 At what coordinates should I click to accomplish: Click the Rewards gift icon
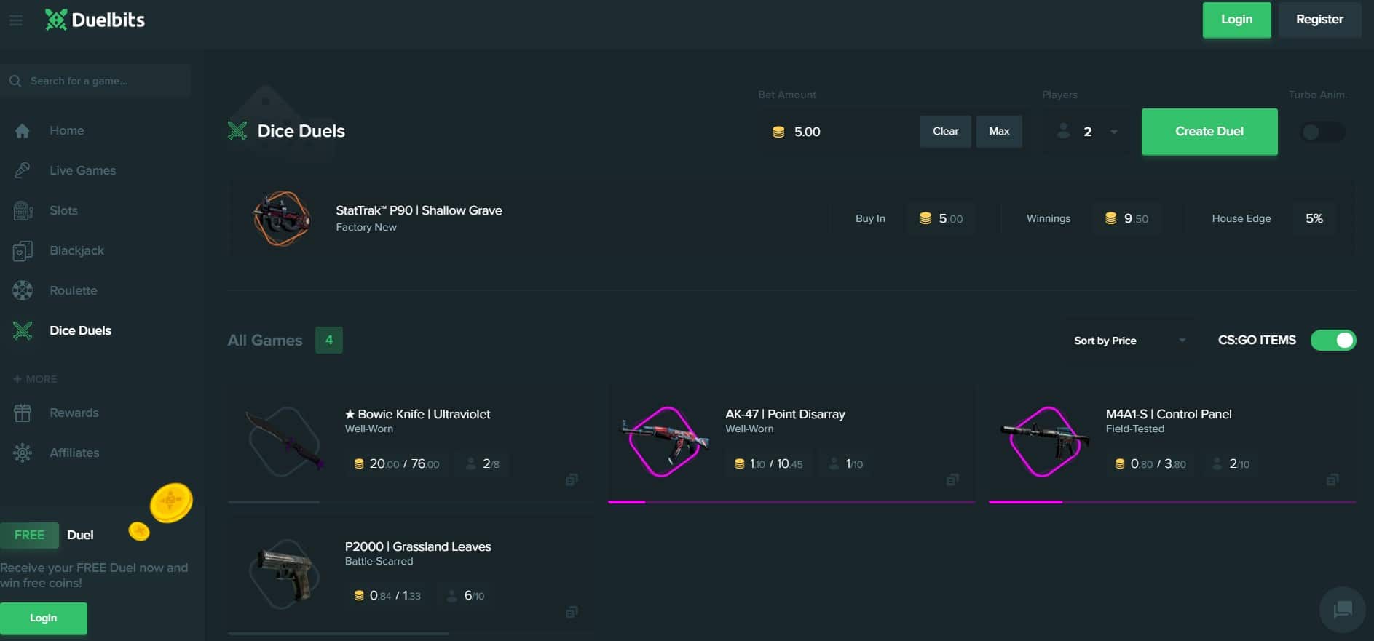click(23, 413)
